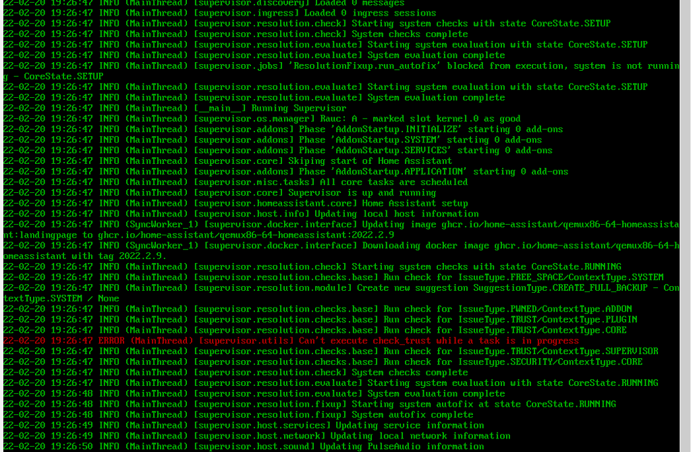Select 'AddonStartup.SERVICES' phase log line
The width and height of the screenshot is (691, 452).
277,150
